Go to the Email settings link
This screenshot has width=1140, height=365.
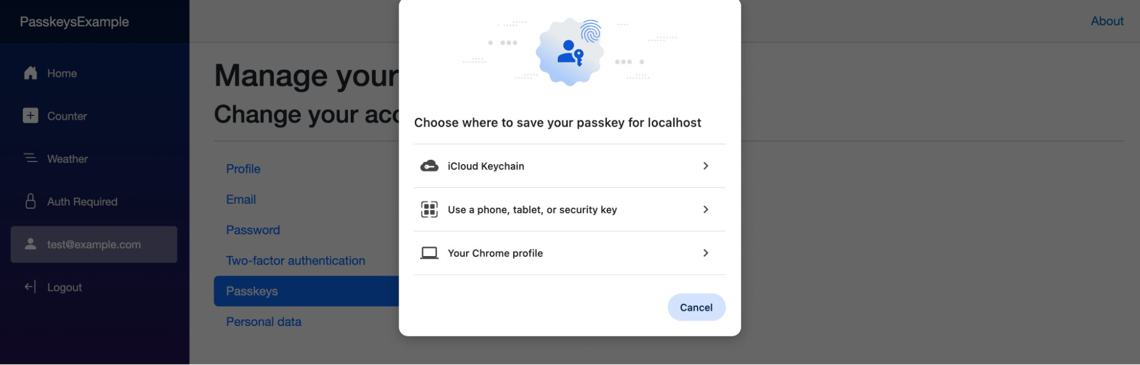point(241,200)
